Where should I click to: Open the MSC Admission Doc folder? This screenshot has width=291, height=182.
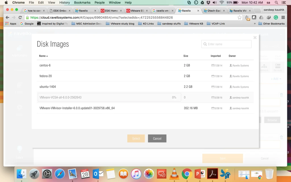87,24
